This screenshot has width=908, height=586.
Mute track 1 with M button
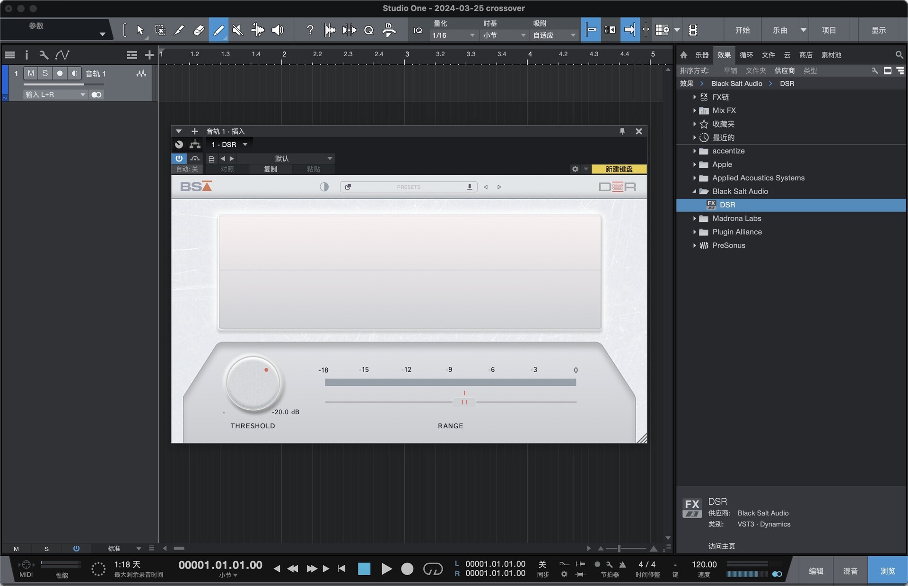pos(31,73)
